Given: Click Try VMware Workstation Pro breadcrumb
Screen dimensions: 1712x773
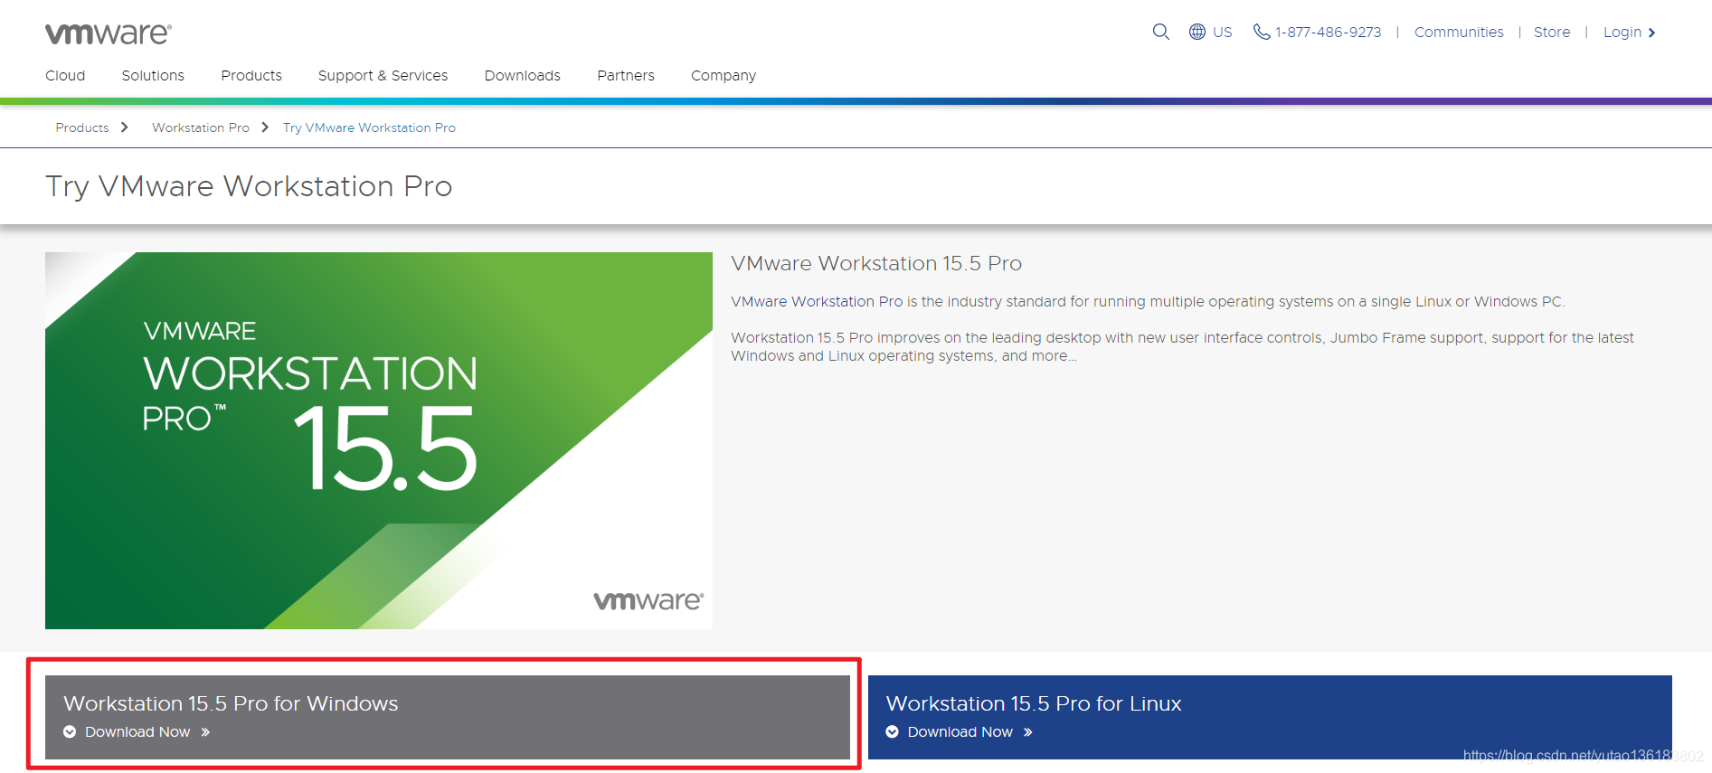Looking at the screenshot, I should point(369,127).
